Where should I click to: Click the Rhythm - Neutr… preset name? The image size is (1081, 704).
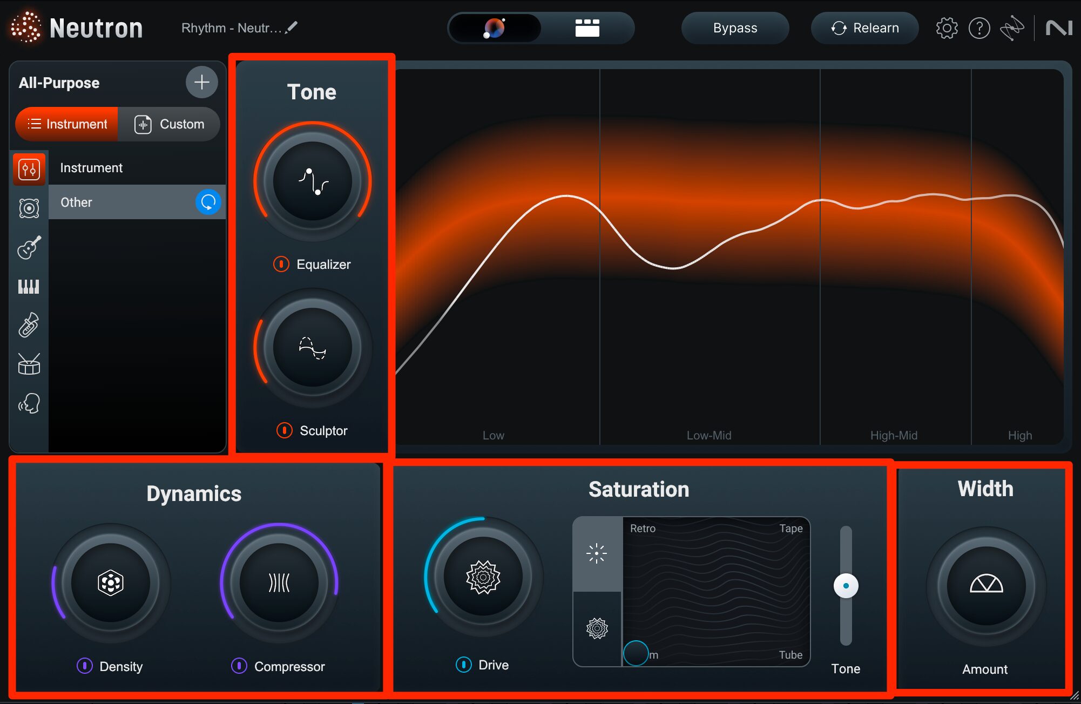click(x=231, y=28)
